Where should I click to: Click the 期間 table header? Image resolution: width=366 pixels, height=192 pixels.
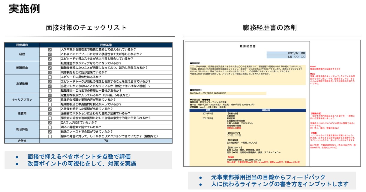(x=208, y=110)
